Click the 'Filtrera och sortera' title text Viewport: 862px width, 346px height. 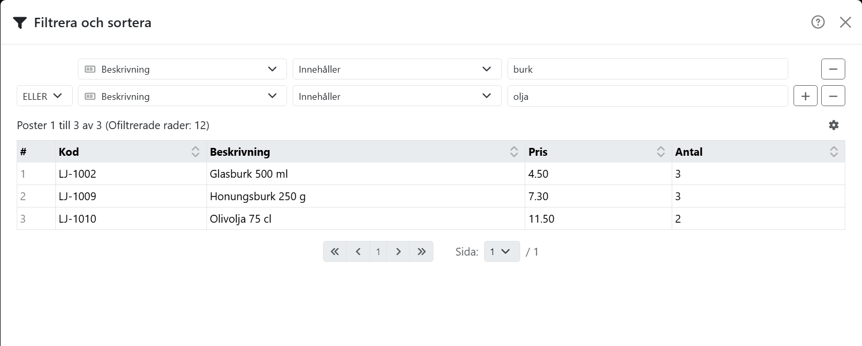[93, 22]
